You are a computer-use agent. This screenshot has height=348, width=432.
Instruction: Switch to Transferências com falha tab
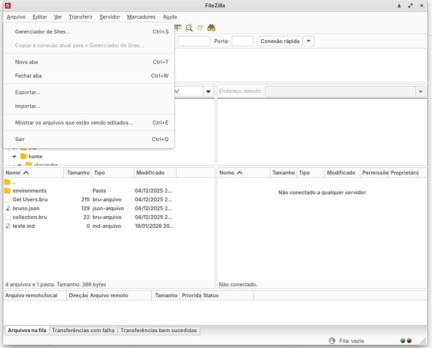[x=83, y=330]
